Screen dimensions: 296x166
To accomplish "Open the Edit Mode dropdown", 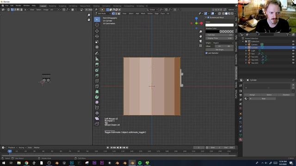I will 103,13.
